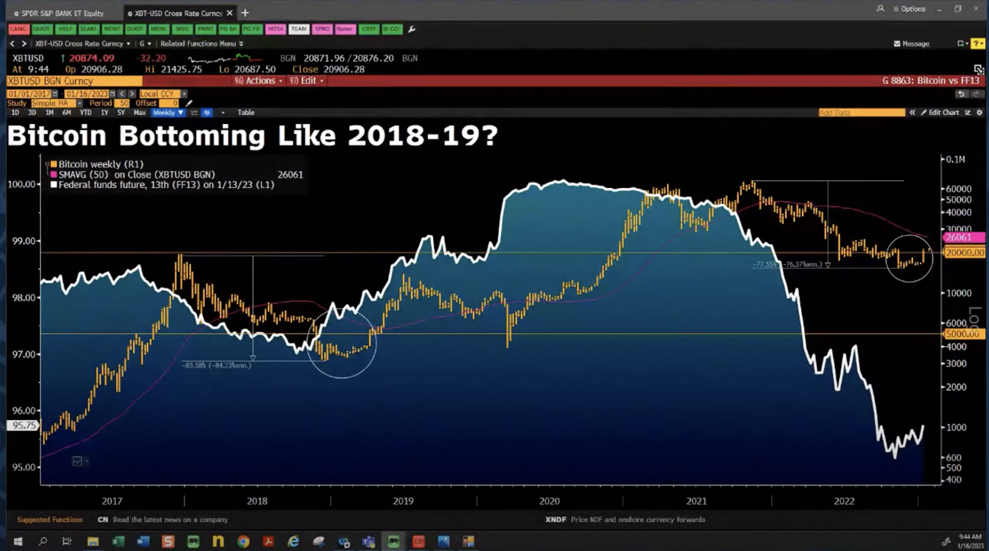The image size is (989, 551).
Task: Set chart range to 3D
Action: (x=32, y=113)
